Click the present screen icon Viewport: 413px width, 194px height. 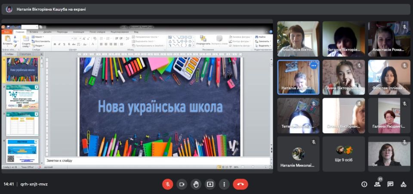click(x=210, y=184)
